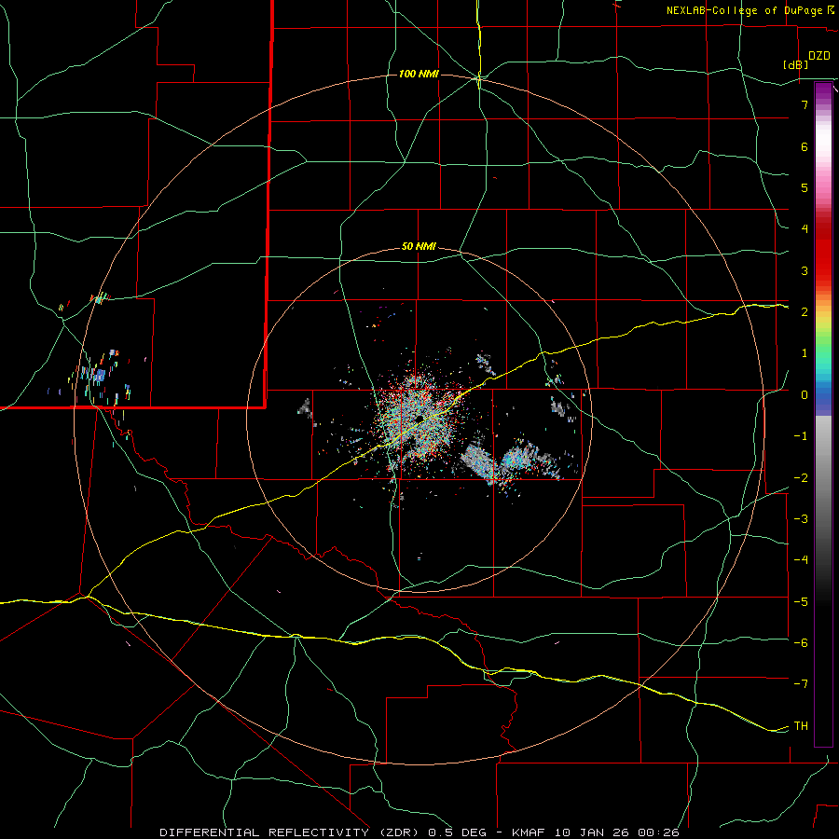The width and height of the screenshot is (839, 839).
Task: Click the 1 value on color scale
Action: coord(805,353)
